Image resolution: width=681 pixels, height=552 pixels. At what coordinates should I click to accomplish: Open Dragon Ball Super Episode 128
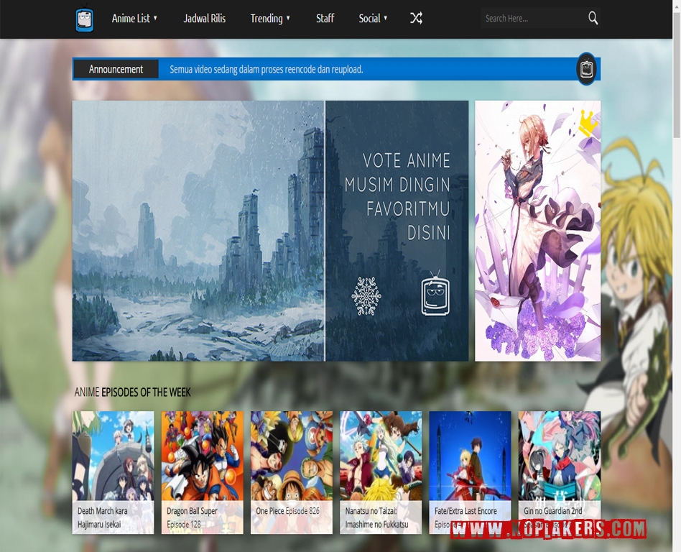203,472
